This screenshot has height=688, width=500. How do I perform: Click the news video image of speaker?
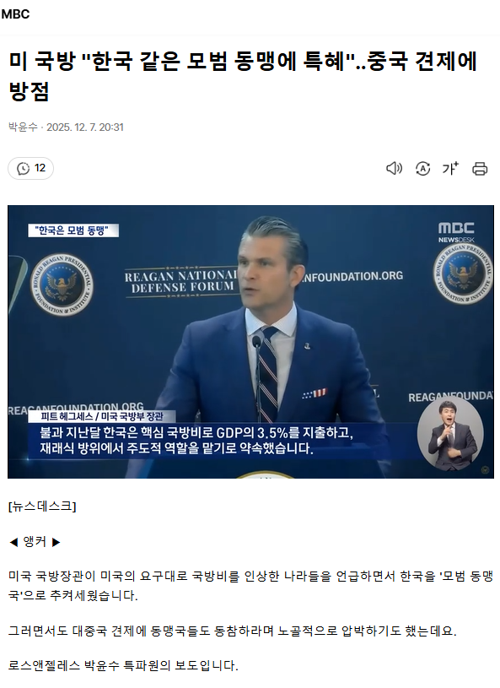tap(250, 342)
